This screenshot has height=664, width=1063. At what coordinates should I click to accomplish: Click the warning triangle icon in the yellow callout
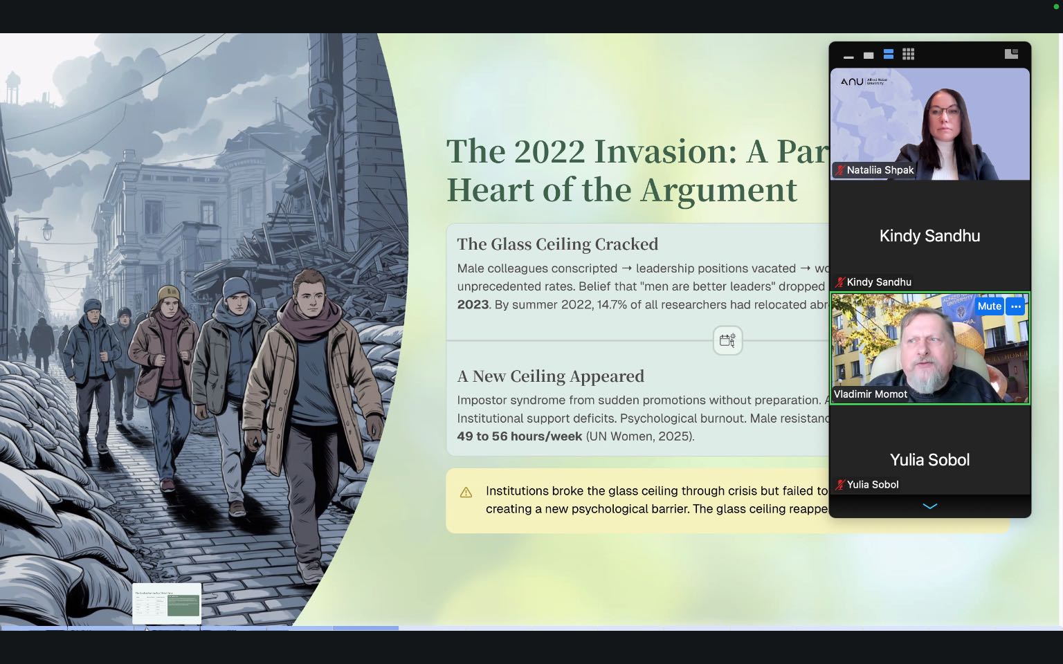(x=466, y=492)
